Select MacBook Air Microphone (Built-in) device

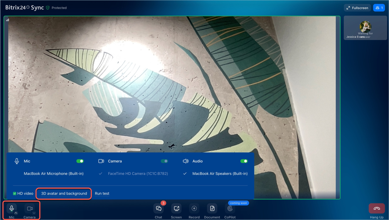click(53, 174)
